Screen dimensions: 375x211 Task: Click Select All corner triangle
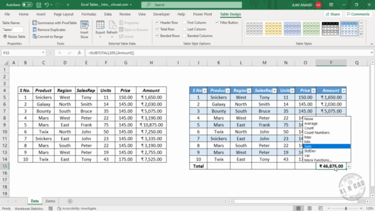point(6,63)
